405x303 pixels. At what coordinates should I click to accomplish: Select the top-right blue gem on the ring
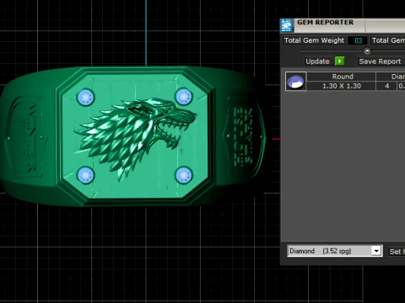(184, 97)
